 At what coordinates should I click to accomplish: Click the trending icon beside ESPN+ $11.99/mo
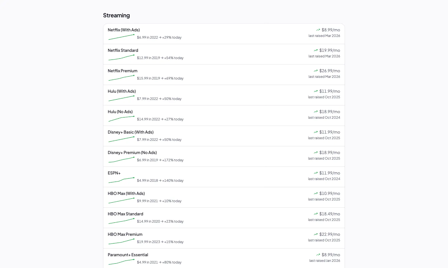click(x=316, y=173)
